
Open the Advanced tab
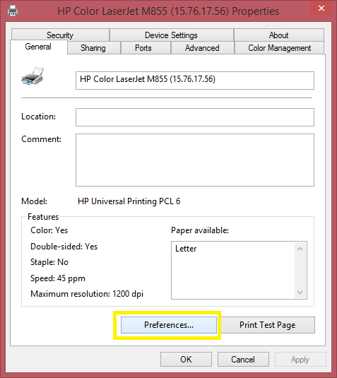pyautogui.click(x=202, y=48)
